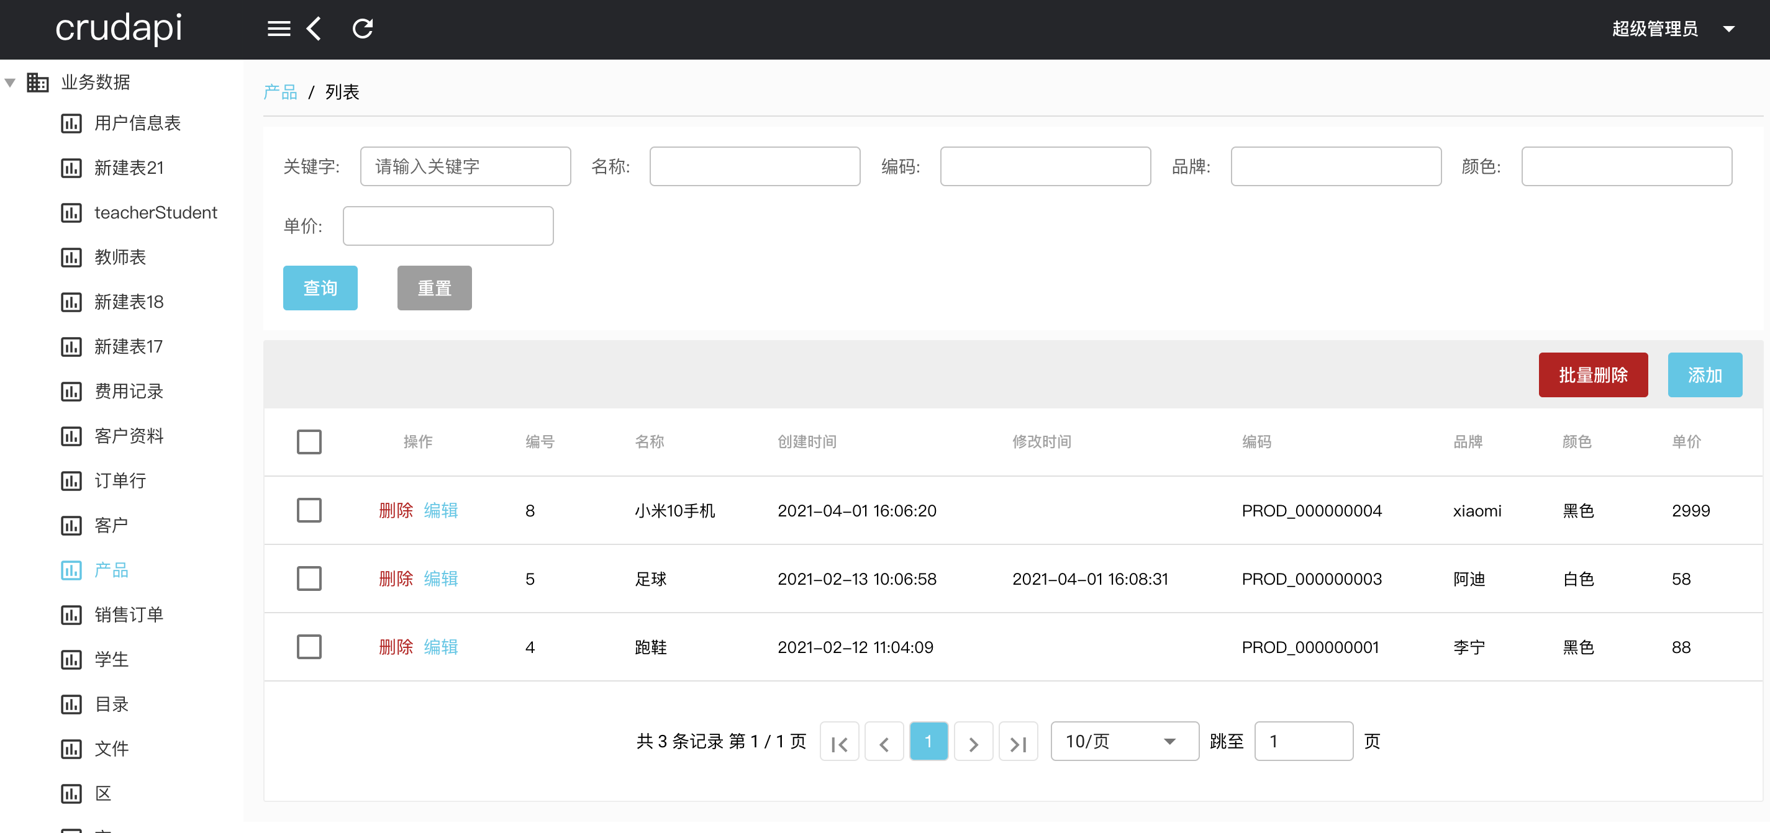Open the 10/页 page size dropdown

(1123, 741)
